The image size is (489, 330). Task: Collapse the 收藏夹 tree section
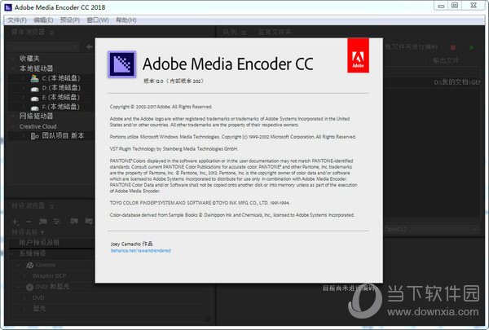(x=13, y=59)
